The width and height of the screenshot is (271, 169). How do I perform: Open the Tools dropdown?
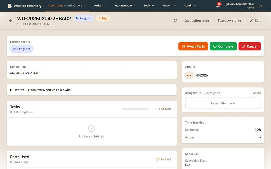click(x=149, y=6)
